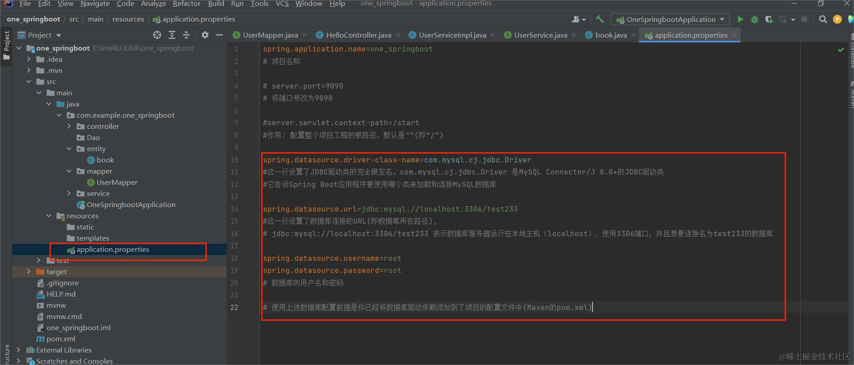Close the book.java tab

[x=633, y=35]
